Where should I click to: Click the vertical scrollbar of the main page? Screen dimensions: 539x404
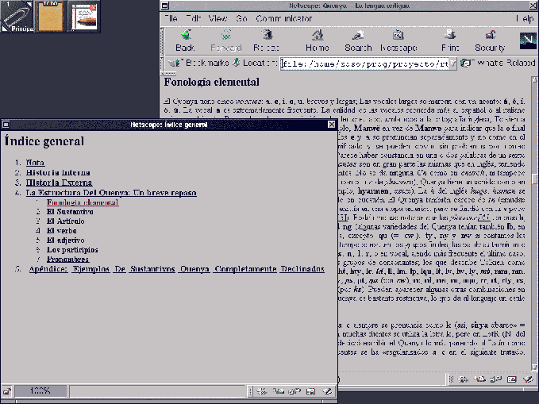coord(533,238)
